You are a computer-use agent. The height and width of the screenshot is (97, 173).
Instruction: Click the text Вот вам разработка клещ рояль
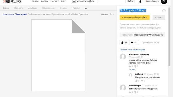(143, 89)
